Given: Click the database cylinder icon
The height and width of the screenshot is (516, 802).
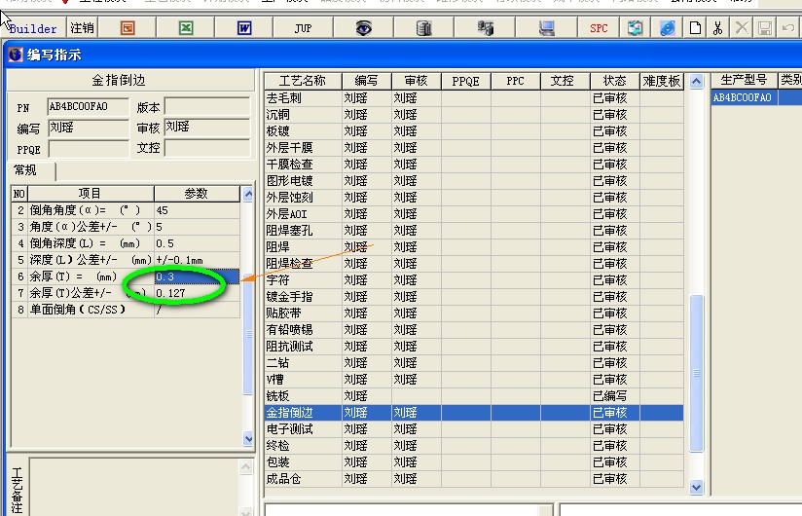Looking at the screenshot, I should (x=424, y=28).
